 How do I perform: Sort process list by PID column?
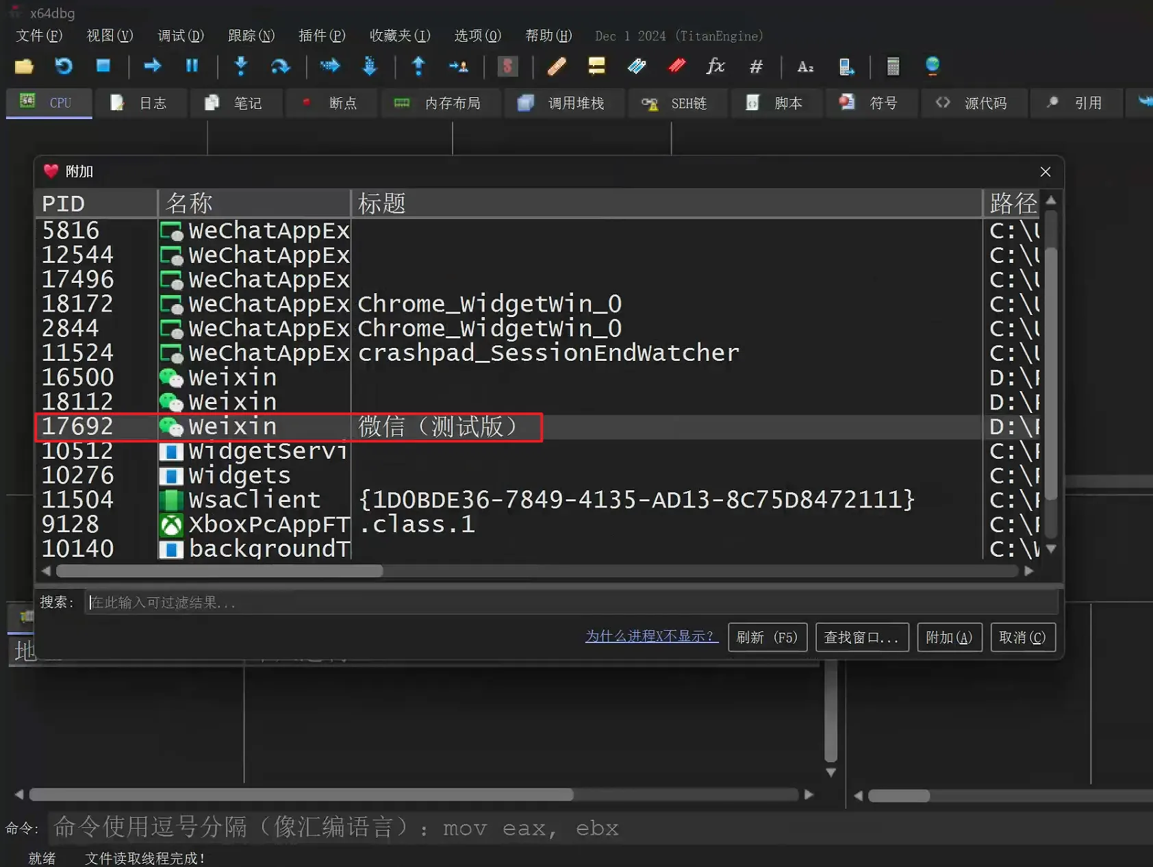(x=97, y=203)
